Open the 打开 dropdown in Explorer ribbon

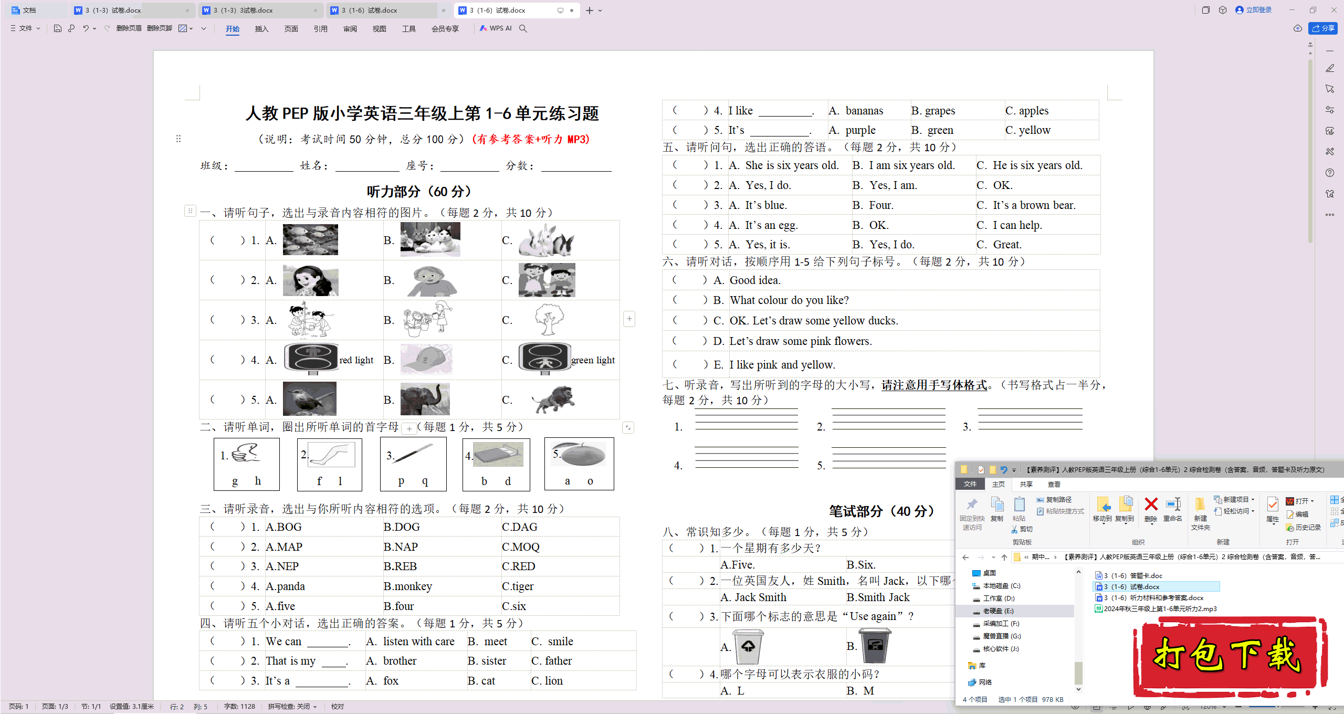point(1312,501)
